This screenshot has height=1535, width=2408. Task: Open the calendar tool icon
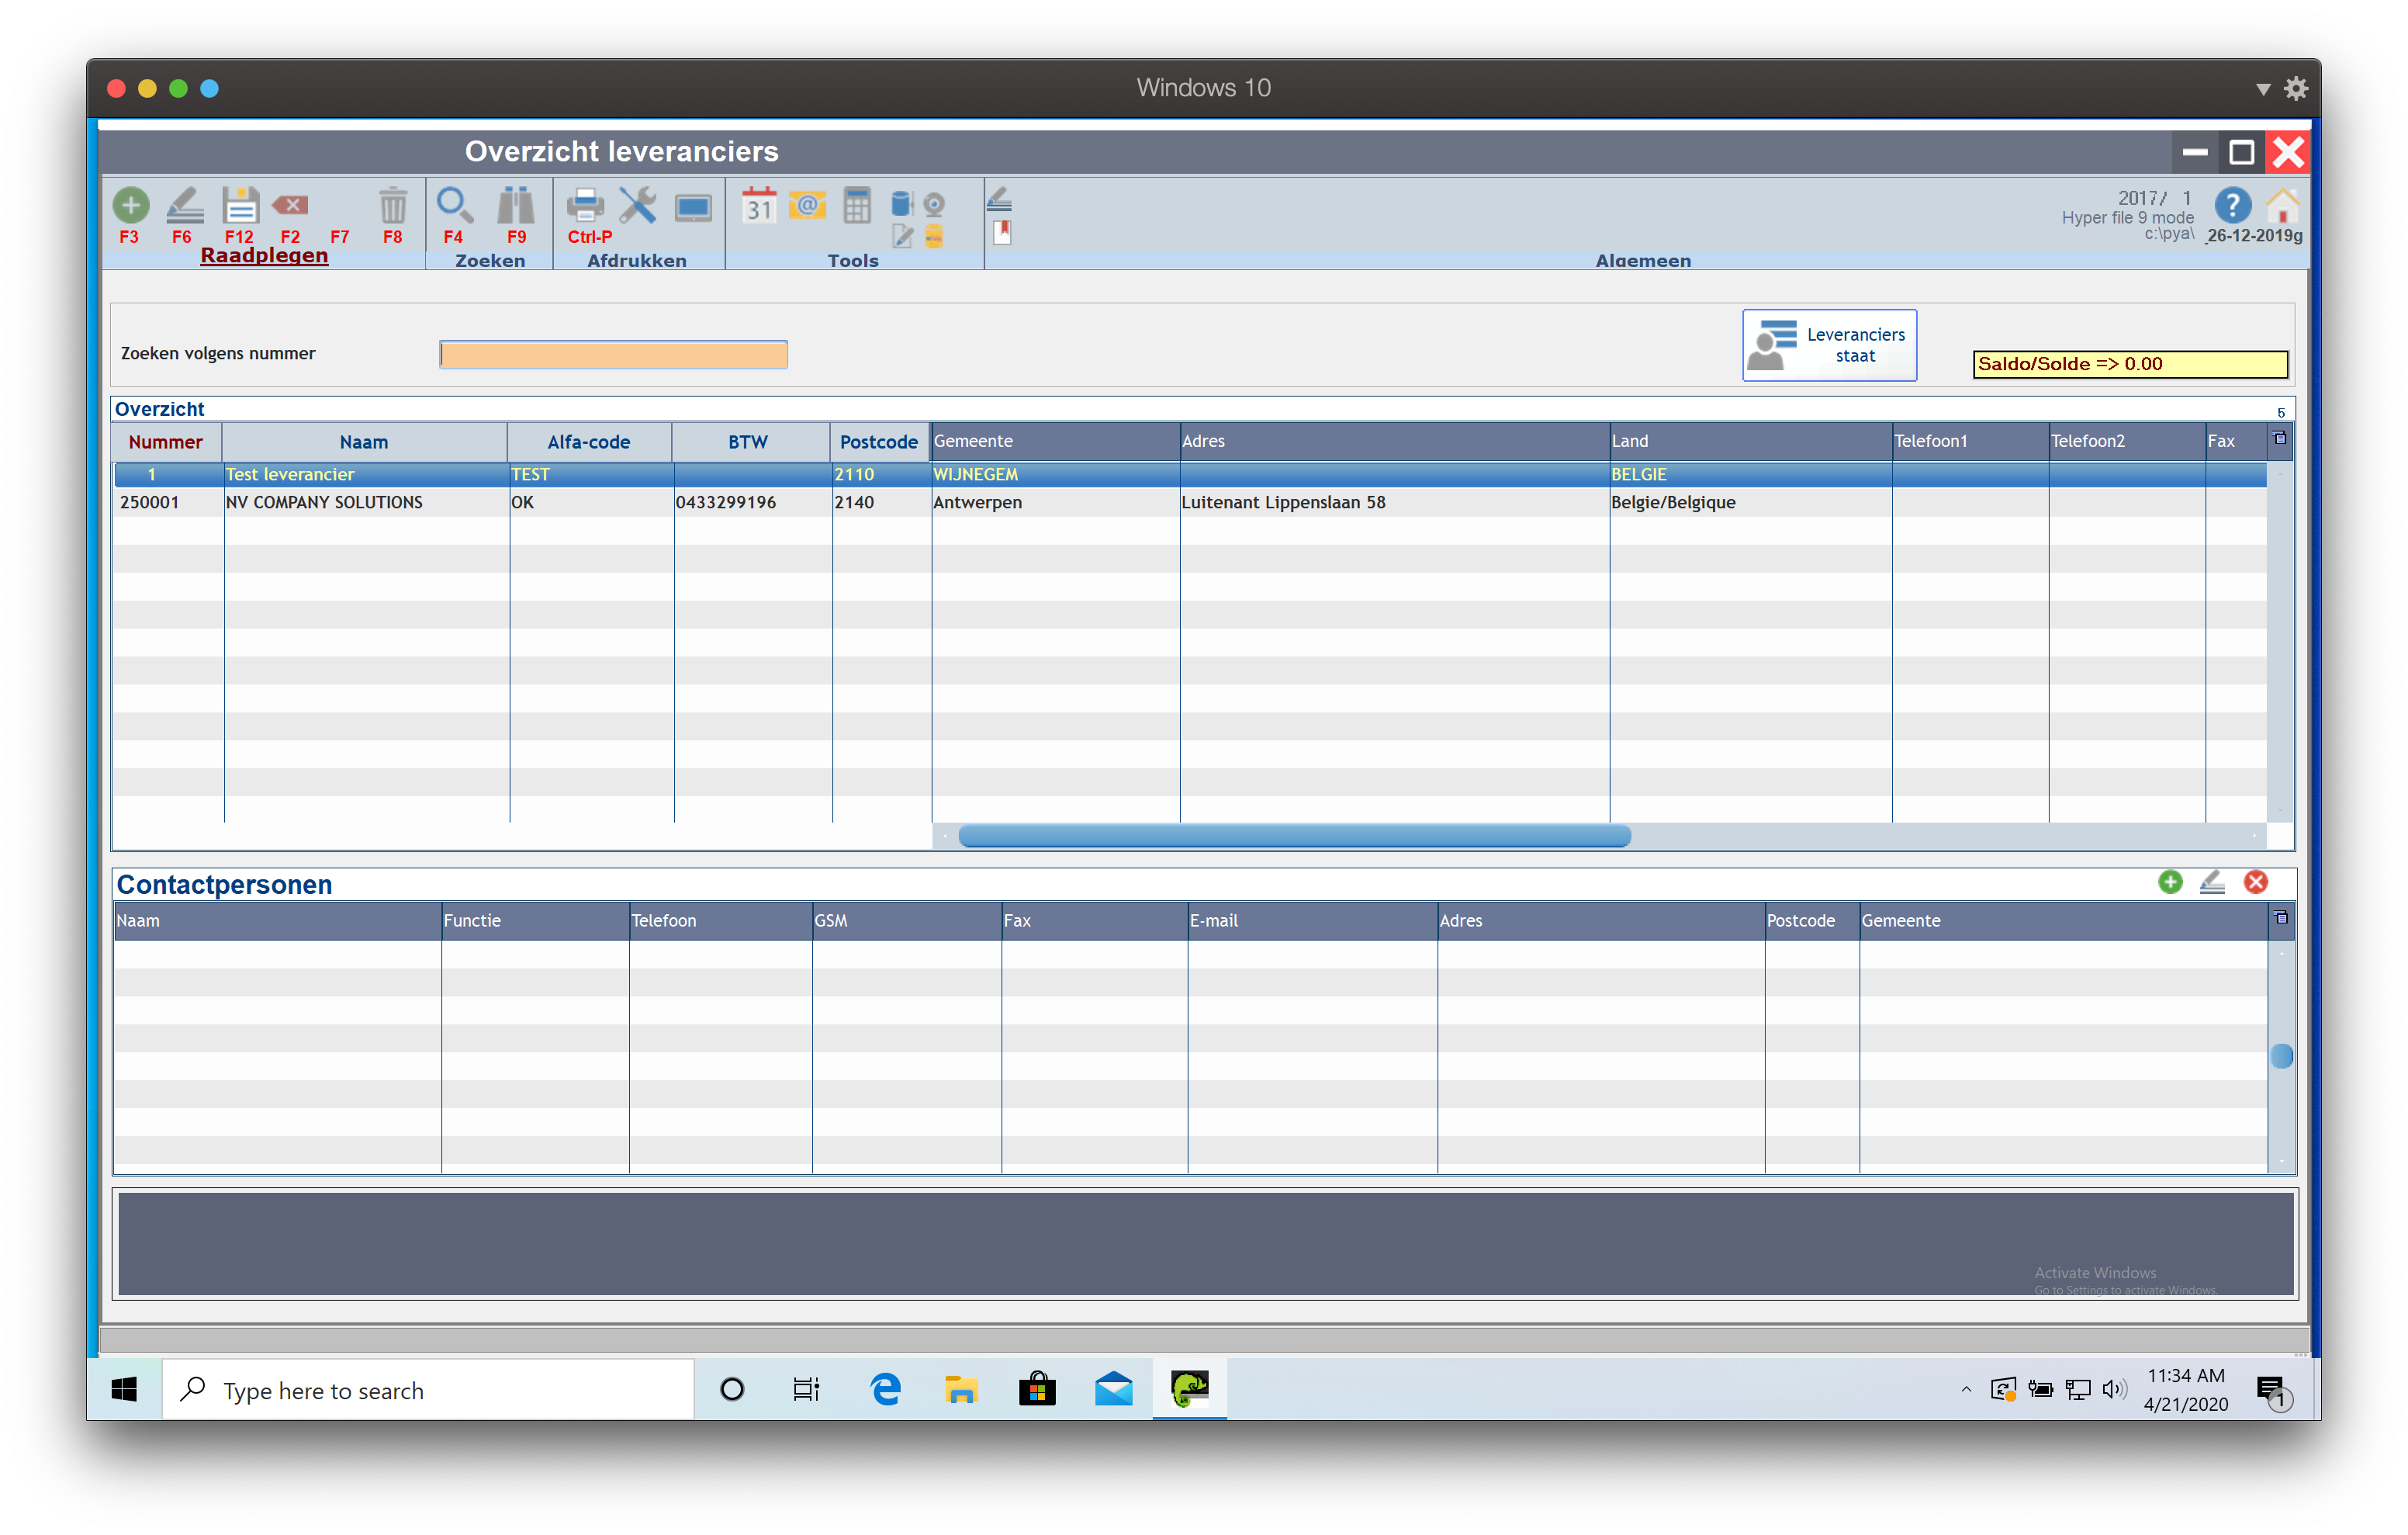(759, 205)
